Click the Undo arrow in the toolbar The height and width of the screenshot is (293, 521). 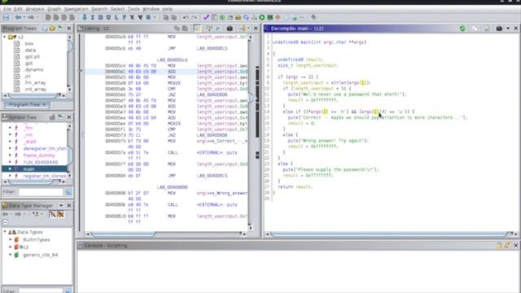pyautogui.click(x=186, y=17)
